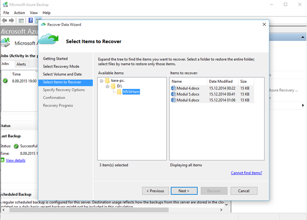Click the disabled Recover button
Image resolution: width=307 pixels, height=220 pixels.
[x=214, y=191]
